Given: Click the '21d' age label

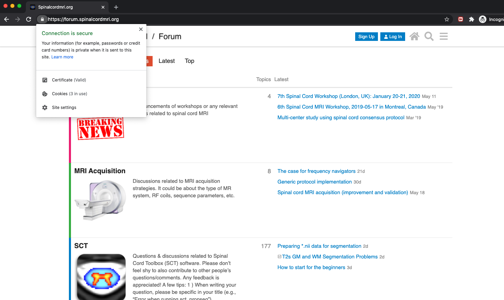Looking at the screenshot, I should coord(361,171).
